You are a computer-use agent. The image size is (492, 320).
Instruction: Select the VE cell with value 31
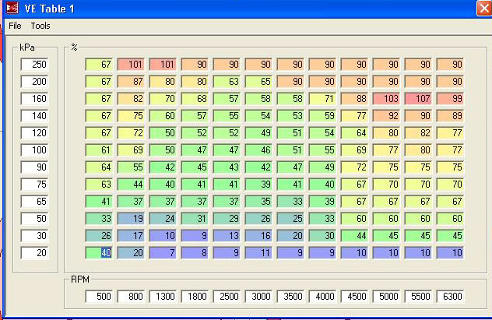[x=195, y=219]
